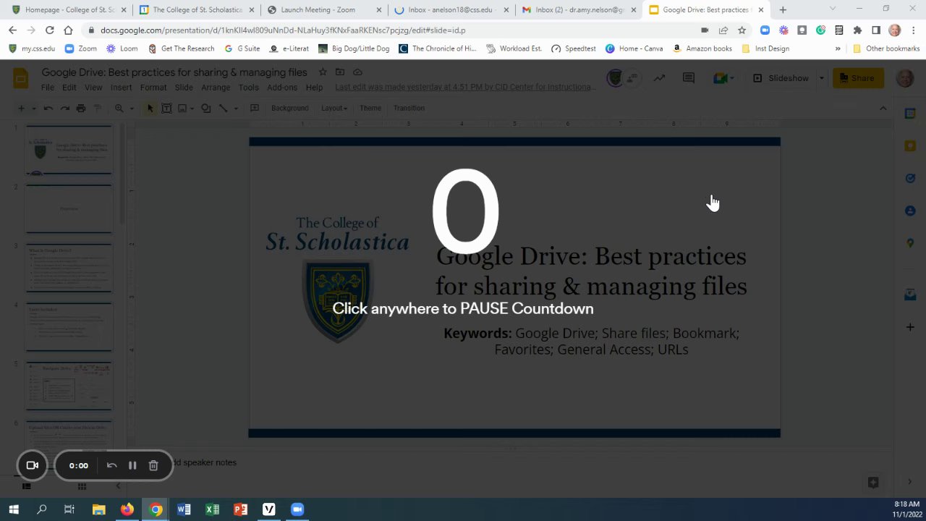Bookmark this tab with the star icon
The width and height of the screenshot is (926, 521).
742,30
